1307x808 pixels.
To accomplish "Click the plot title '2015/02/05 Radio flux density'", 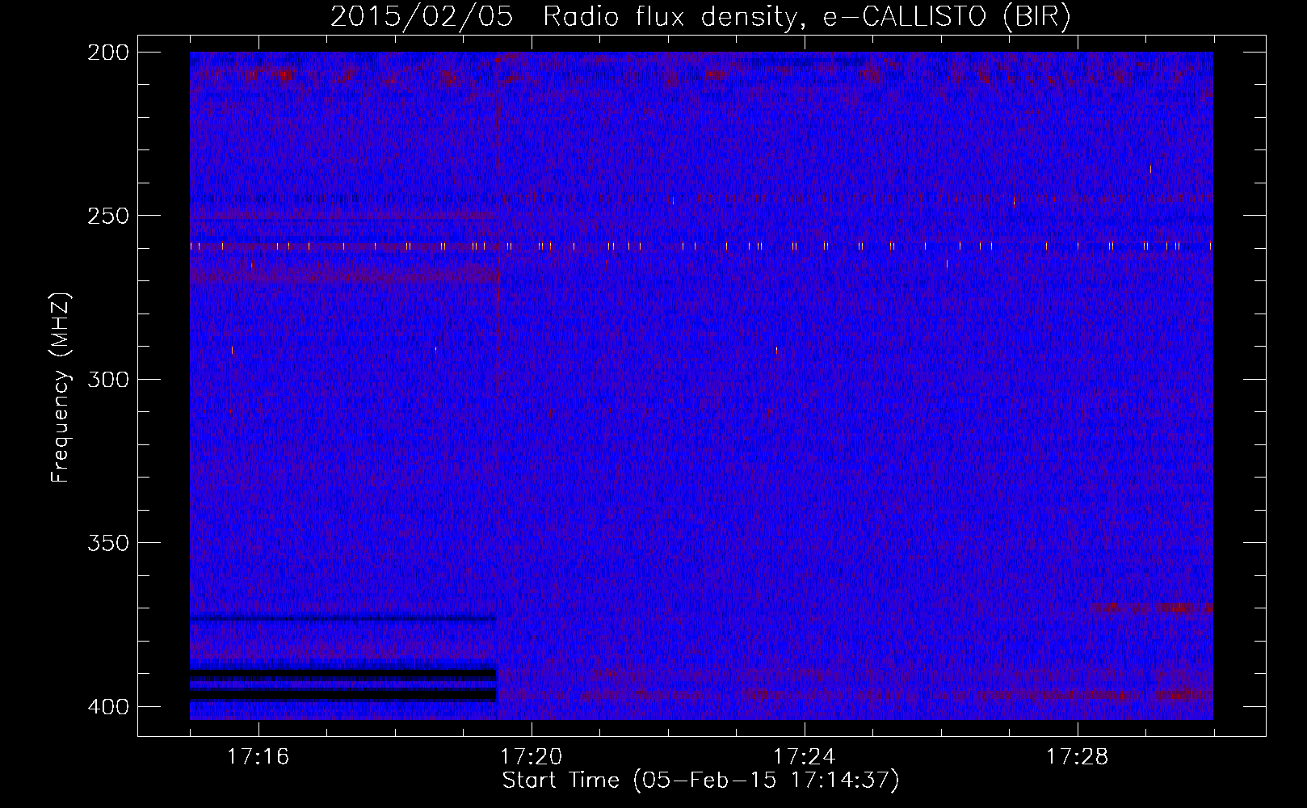I will [700, 17].
